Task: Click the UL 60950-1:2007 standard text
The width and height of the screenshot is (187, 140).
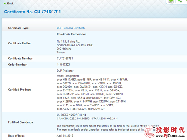Action: pos(71,115)
